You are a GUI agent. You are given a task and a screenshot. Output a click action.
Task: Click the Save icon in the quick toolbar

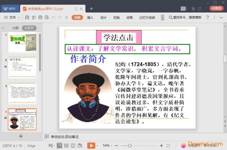[x=27, y=17]
